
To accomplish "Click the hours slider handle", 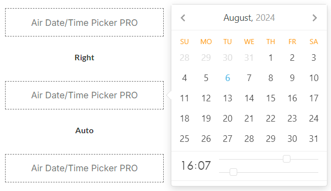I will click(286, 159).
